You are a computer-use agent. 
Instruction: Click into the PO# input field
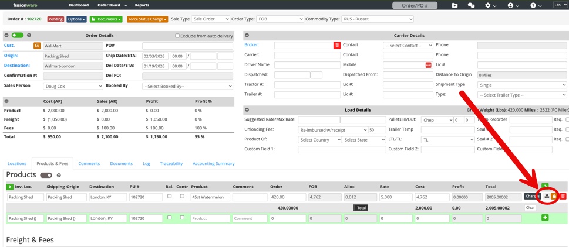[187, 46]
